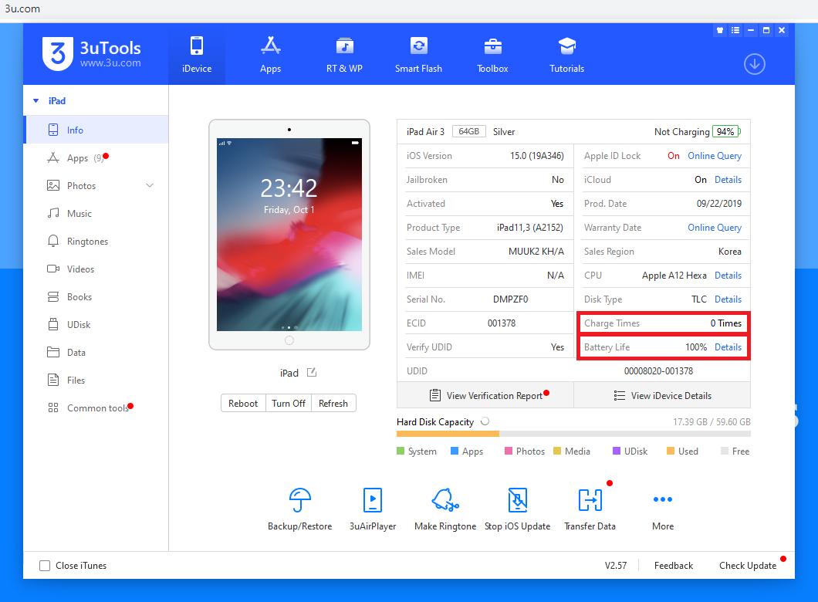Open the list menu icon in title bar
Viewport: 818px width, 602px height.
(735, 30)
